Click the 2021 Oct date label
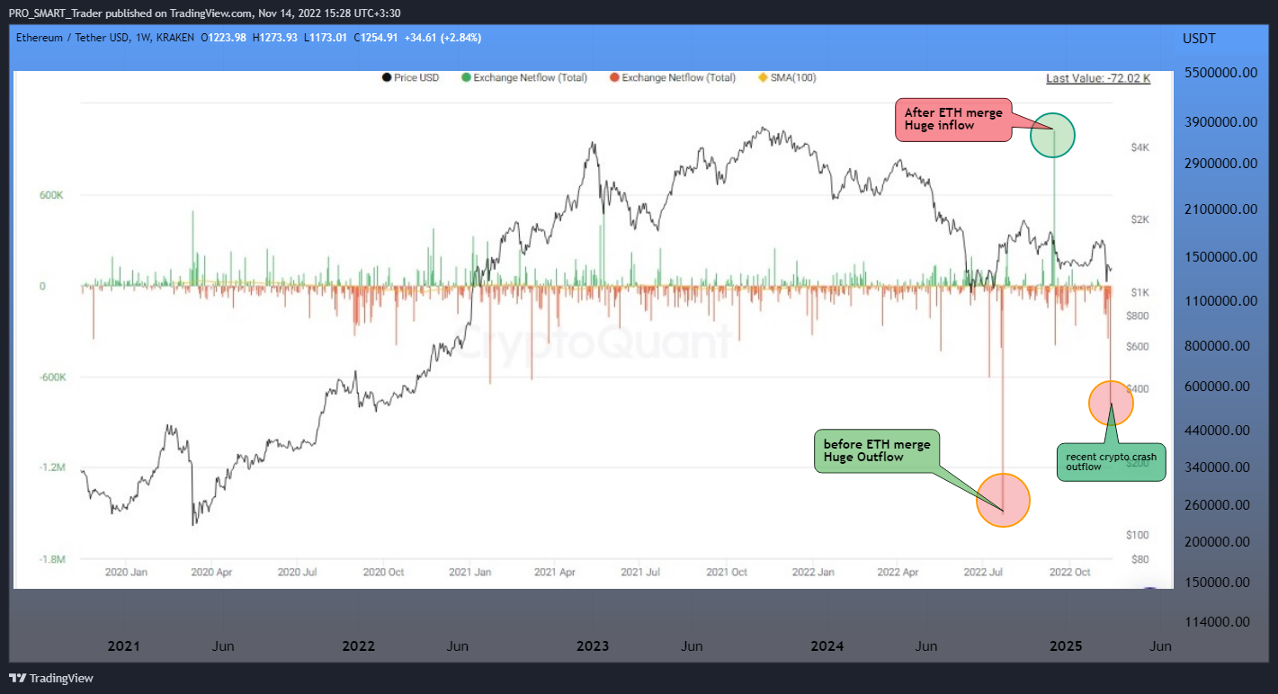The image size is (1278, 694). [x=728, y=572]
